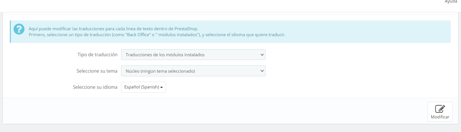
Task: Click the info line starting "Primero, seleccione"
Action: coord(157,35)
